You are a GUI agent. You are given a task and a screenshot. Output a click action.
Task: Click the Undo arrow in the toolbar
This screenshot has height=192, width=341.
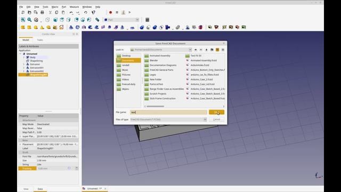(x=71, y=12)
